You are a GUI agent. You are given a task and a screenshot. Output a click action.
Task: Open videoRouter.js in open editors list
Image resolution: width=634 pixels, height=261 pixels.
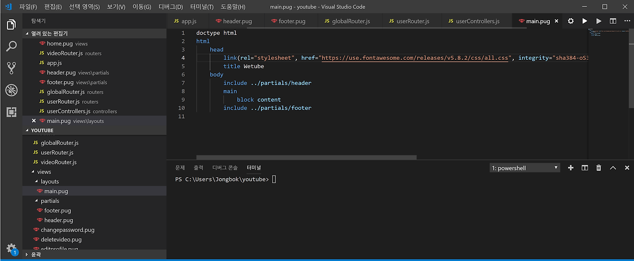pos(94,53)
